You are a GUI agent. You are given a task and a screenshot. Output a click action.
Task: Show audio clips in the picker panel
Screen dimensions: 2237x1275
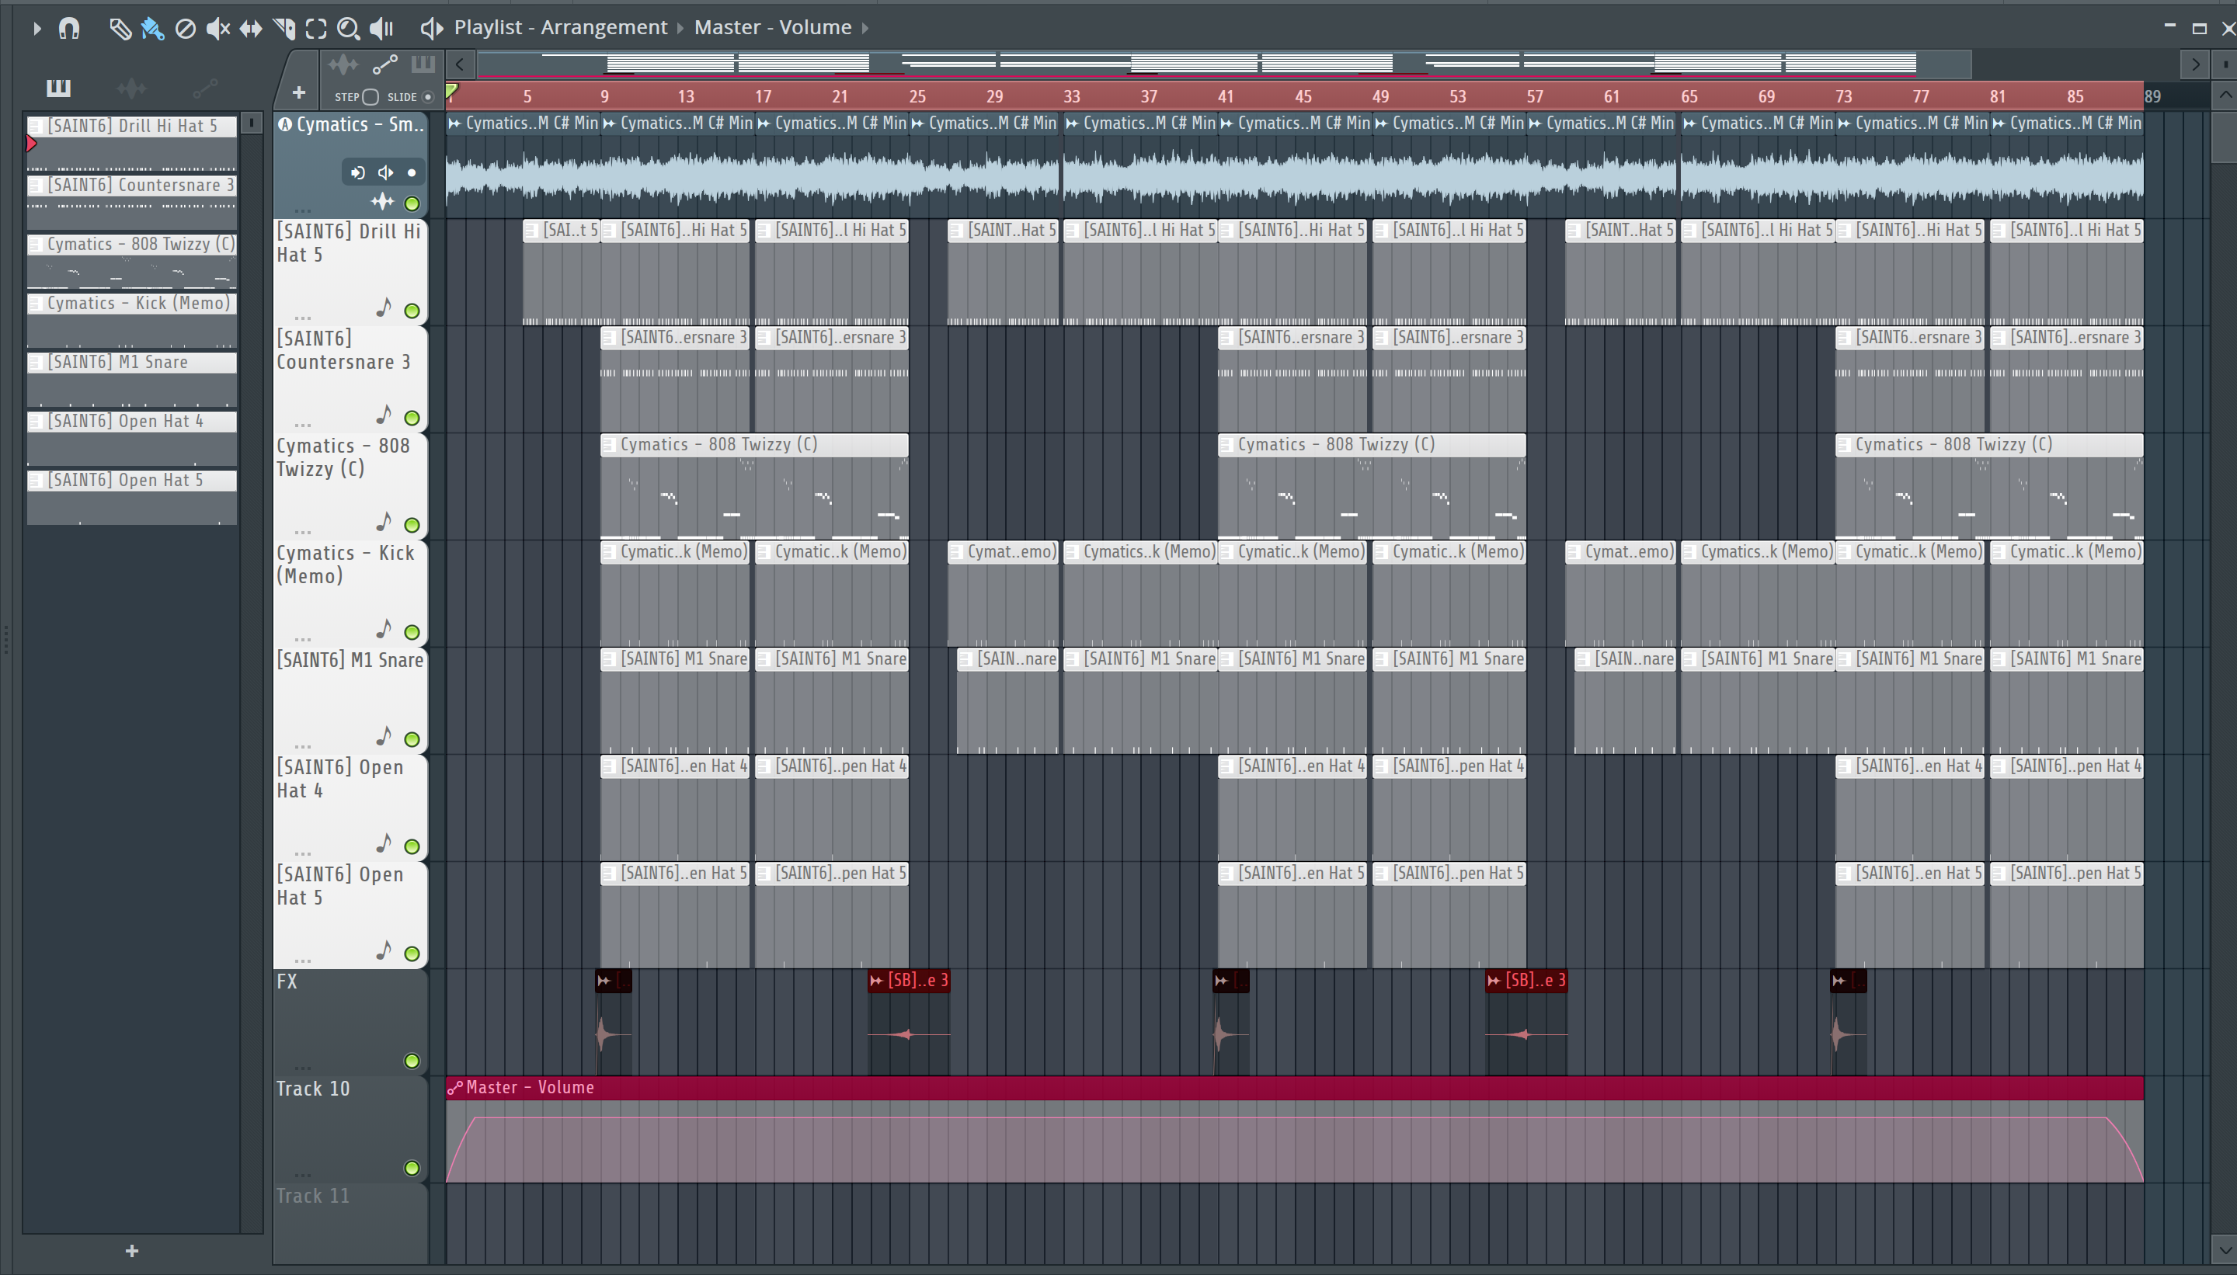coord(131,88)
